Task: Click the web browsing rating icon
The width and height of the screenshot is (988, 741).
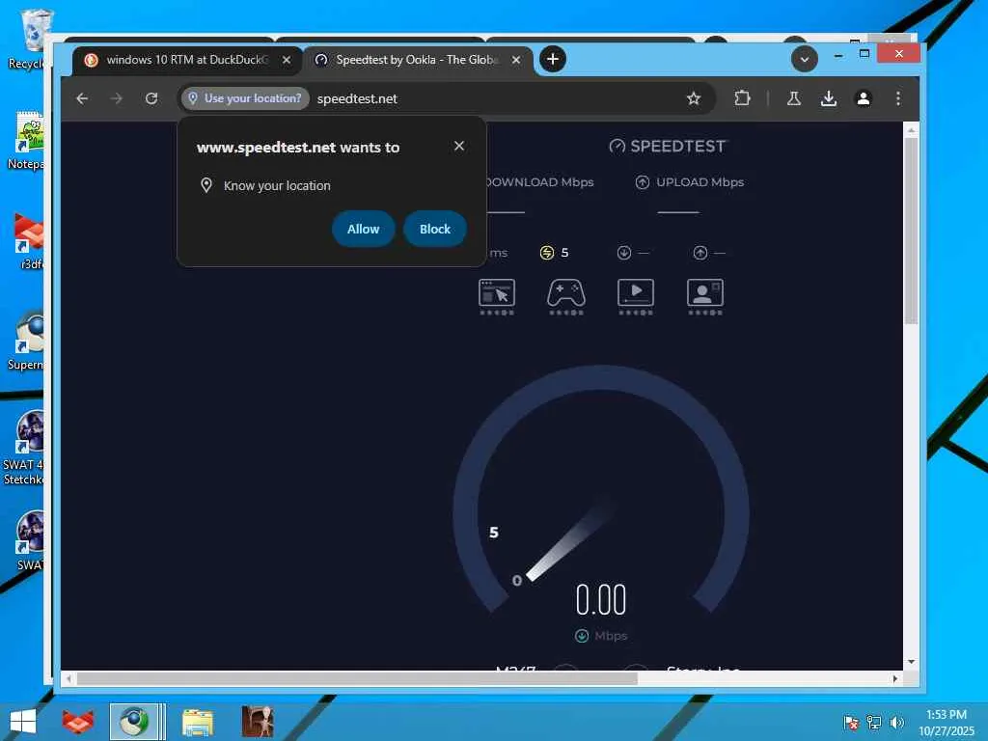Action: click(x=497, y=297)
